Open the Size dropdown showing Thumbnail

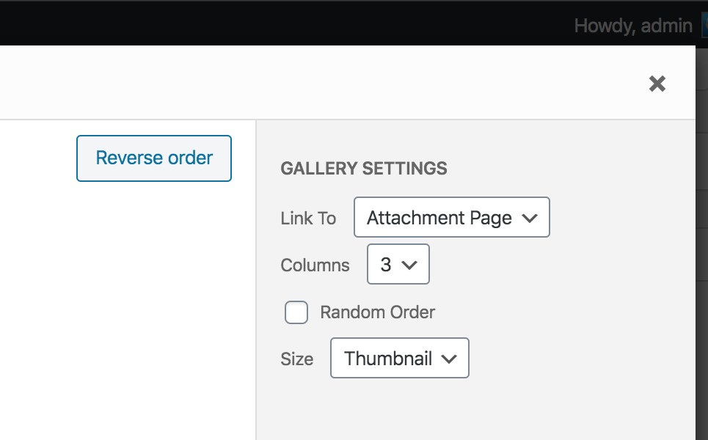(400, 358)
